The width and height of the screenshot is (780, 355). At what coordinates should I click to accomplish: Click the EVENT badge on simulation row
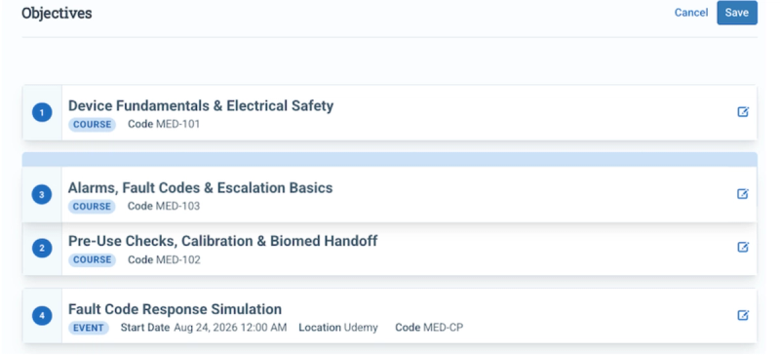(x=89, y=328)
